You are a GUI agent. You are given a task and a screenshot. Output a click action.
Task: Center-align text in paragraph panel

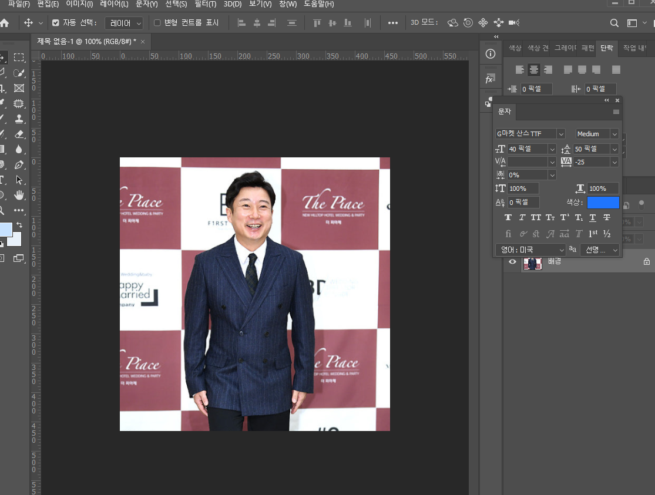533,70
